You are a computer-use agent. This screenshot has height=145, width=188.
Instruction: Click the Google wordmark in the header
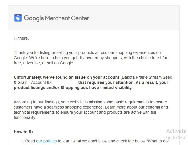34,18
